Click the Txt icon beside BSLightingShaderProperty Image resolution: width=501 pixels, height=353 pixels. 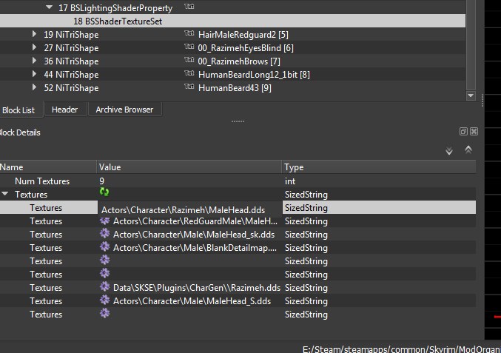pos(189,7)
